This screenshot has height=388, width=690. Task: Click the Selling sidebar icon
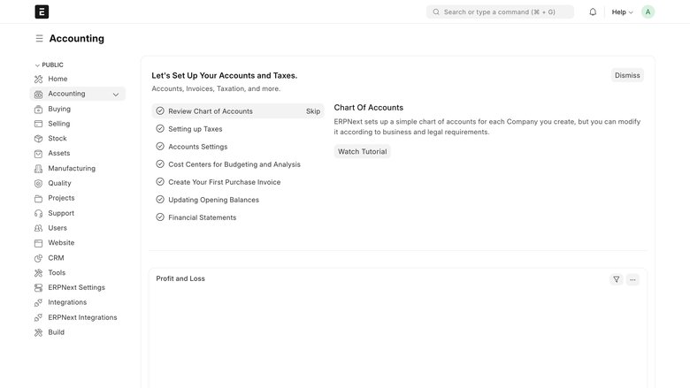point(39,124)
